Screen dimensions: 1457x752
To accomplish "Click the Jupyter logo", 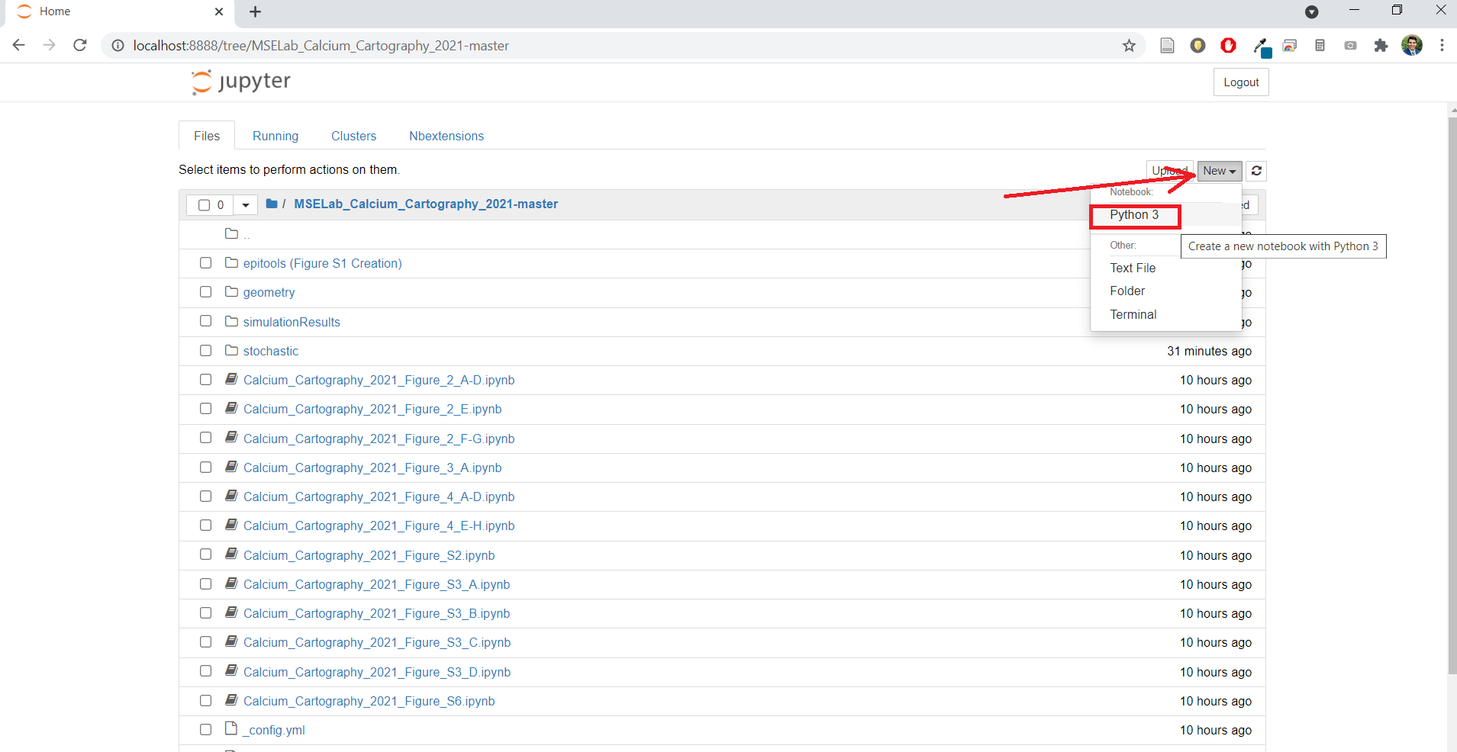I will tap(241, 82).
